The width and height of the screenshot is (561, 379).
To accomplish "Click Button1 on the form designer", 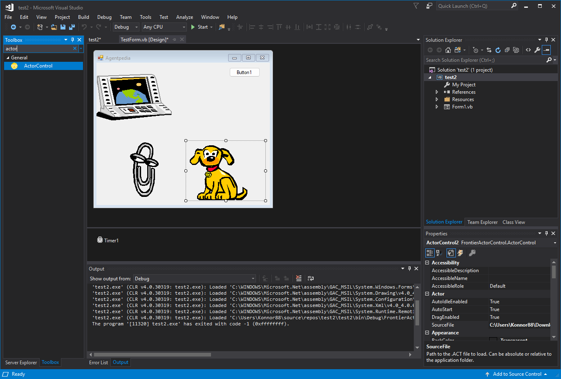I will click(x=245, y=72).
